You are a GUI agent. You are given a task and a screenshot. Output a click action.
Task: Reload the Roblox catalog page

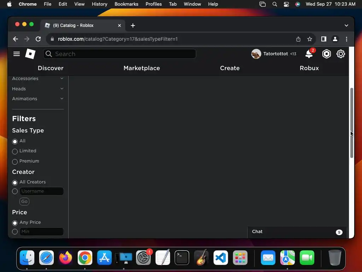(38, 39)
